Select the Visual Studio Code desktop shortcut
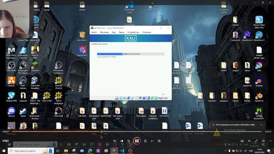The image size is (274, 154). pos(129,7)
